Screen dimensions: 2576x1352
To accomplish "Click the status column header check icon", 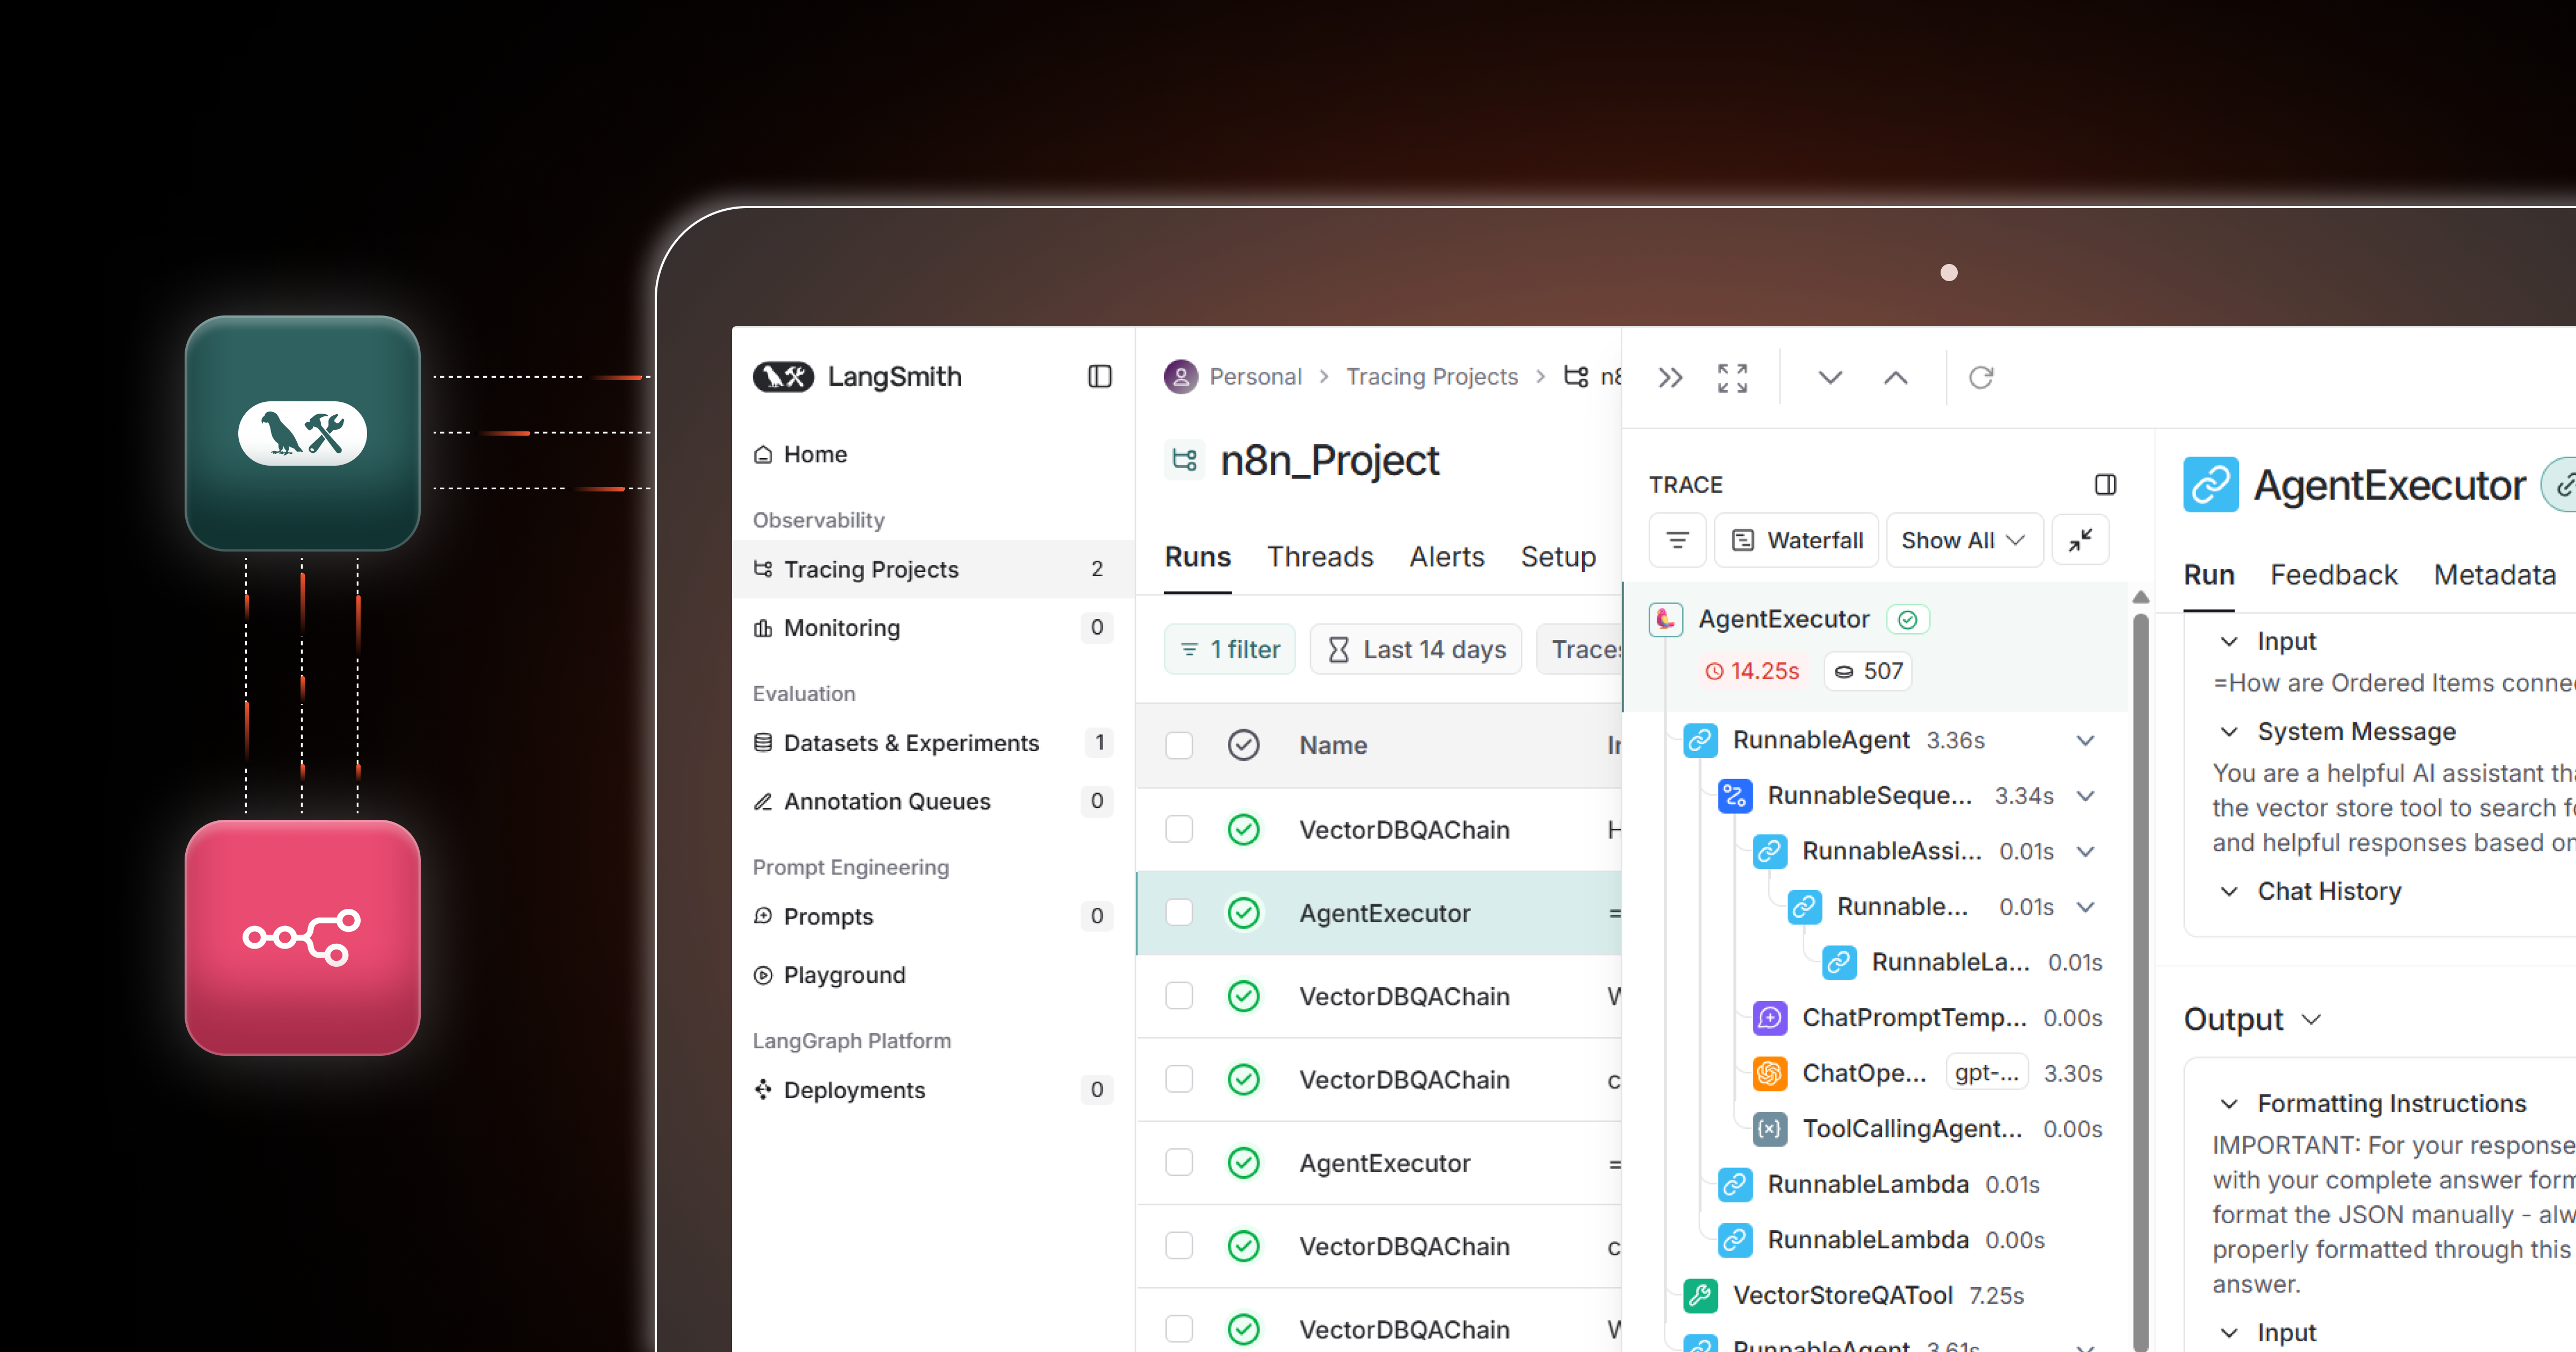I will [1243, 745].
